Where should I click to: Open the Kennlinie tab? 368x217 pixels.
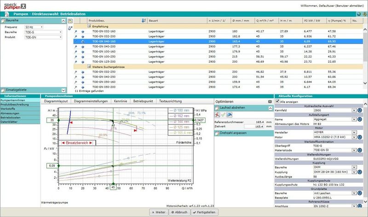pyautogui.click(x=121, y=101)
